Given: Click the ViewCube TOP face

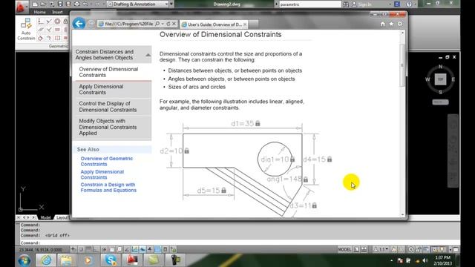Looking at the screenshot, I should point(440,79).
